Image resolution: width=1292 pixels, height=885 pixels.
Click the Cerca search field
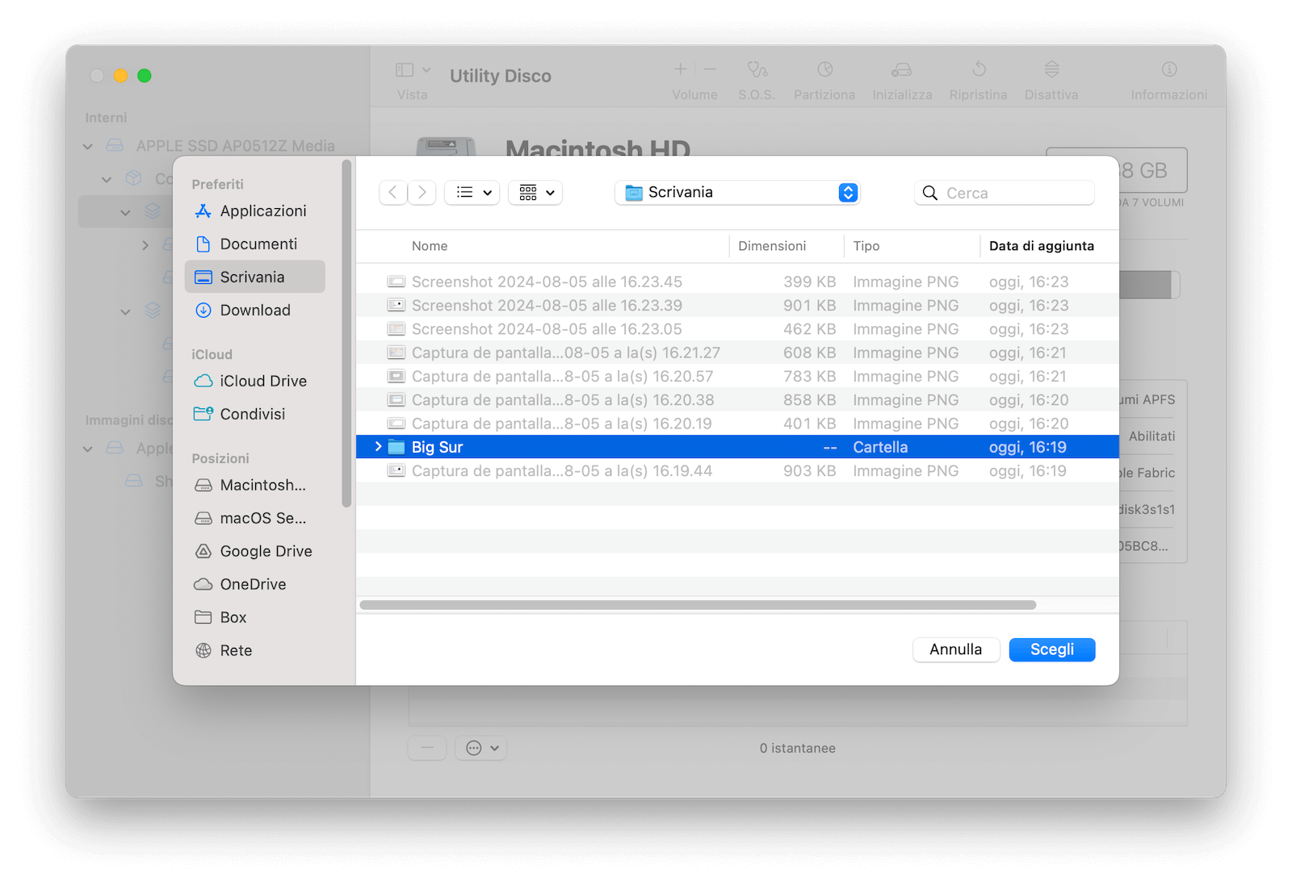coord(1005,193)
